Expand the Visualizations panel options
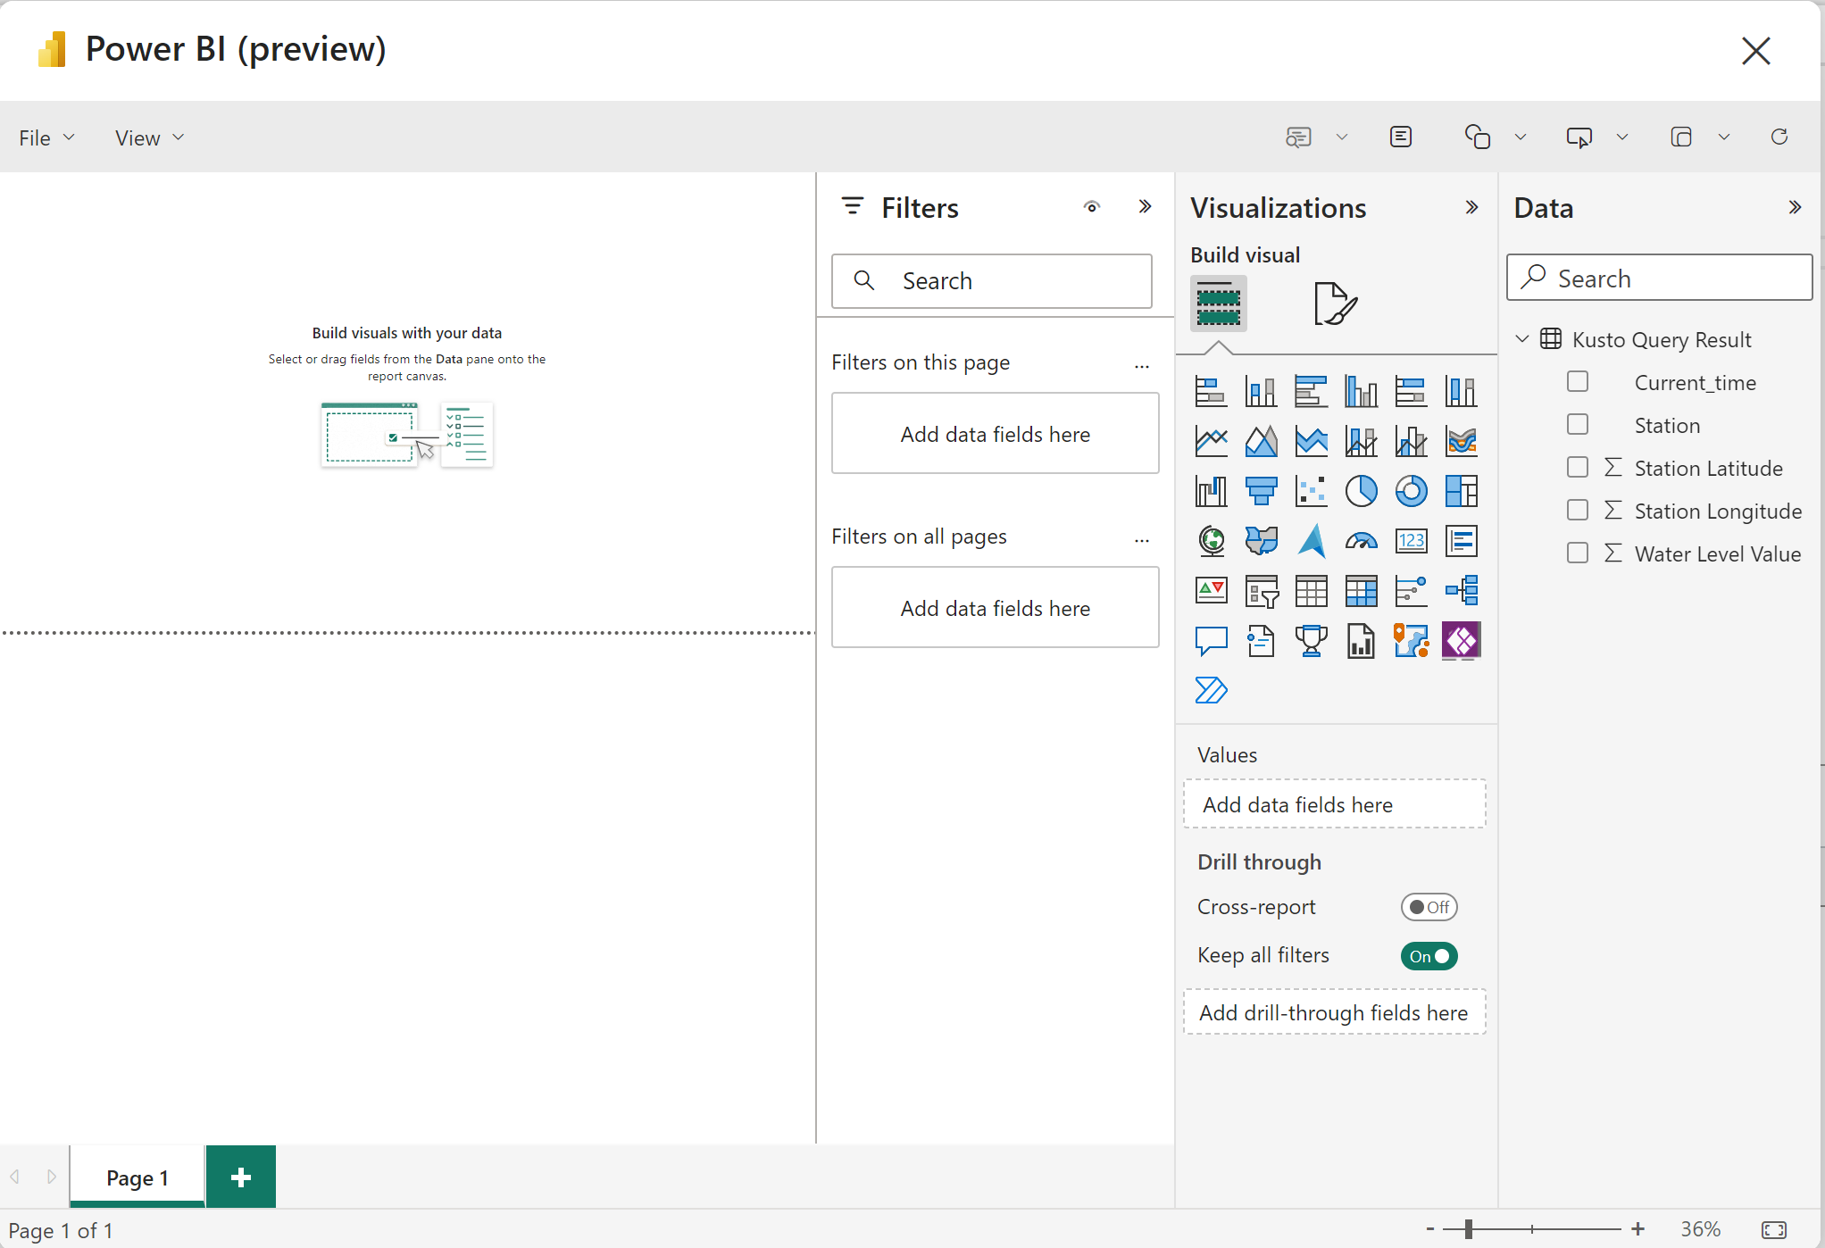This screenshot has height=1248, width=1825. pos(1474,208)
